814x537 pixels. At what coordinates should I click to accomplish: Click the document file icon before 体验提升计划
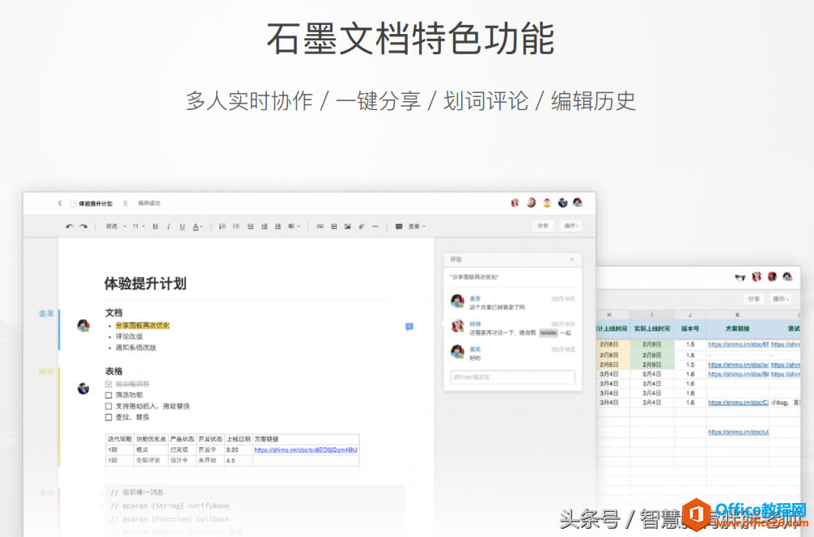tap(73, 203)
